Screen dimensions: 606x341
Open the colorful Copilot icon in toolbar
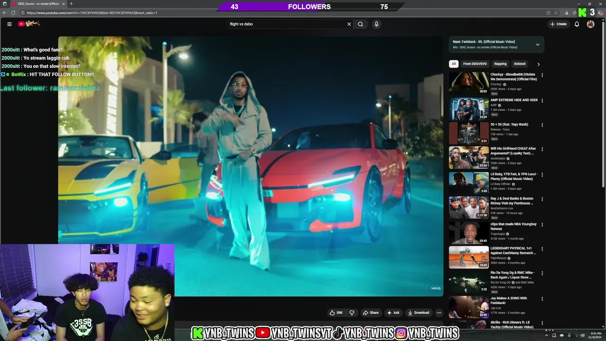pos(601,13)
